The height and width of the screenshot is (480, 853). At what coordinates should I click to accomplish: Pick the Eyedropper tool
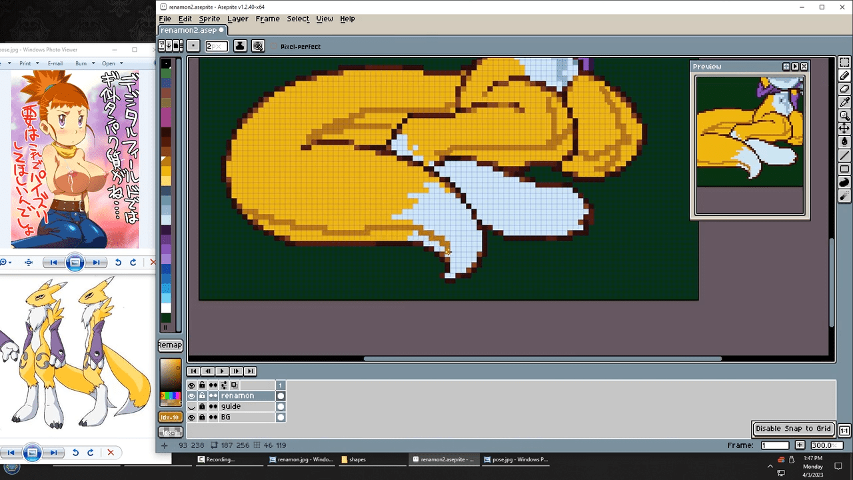(x=844, y=102)
